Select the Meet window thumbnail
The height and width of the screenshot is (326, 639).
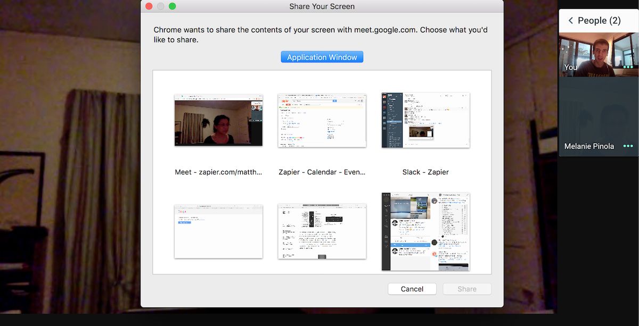click(x=218, y=120)
